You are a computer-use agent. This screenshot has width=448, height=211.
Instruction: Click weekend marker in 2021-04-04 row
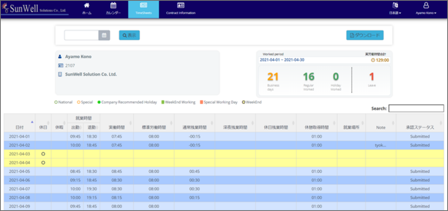pyautogui.click(x=43, y=163)
